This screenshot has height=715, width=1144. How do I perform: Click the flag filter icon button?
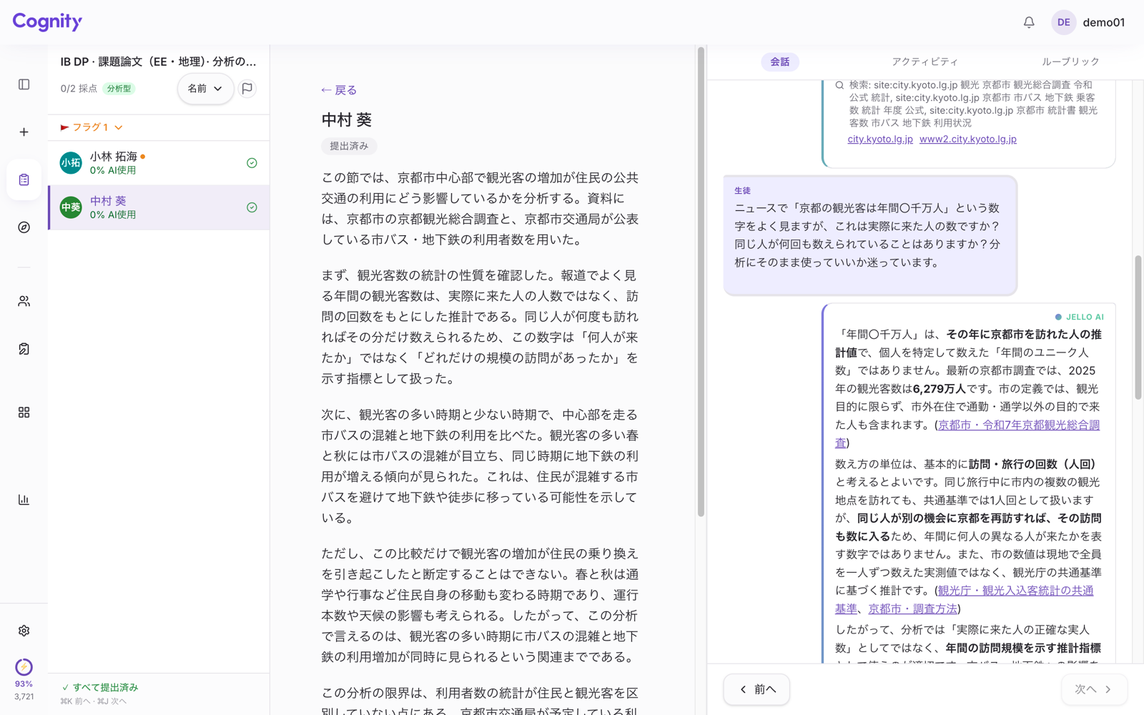[247, 89]
